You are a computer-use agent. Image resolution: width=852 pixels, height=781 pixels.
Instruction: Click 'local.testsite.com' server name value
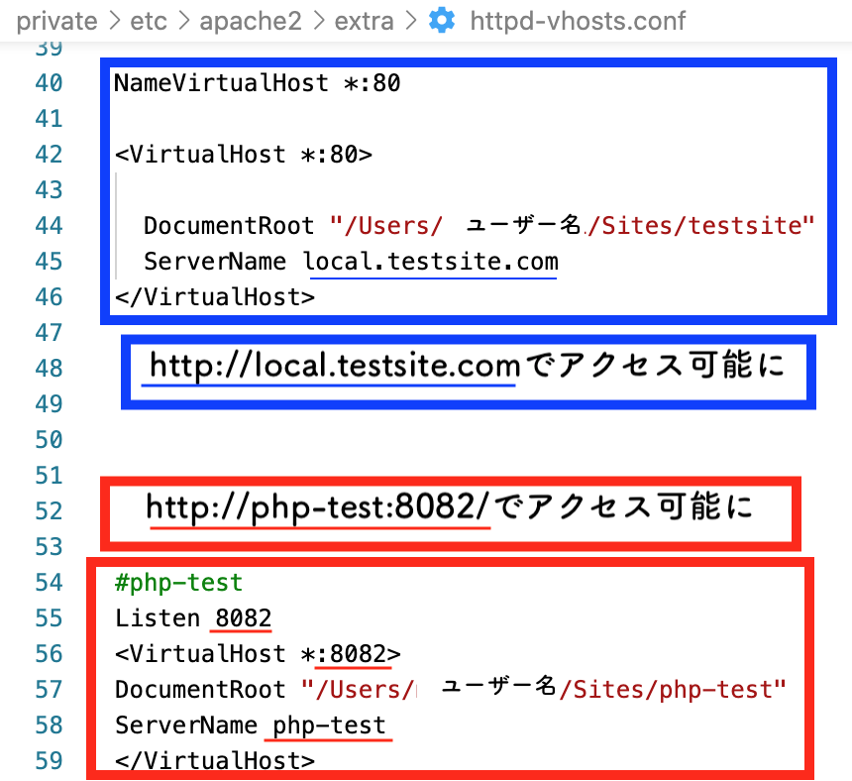tap(430, 262)
